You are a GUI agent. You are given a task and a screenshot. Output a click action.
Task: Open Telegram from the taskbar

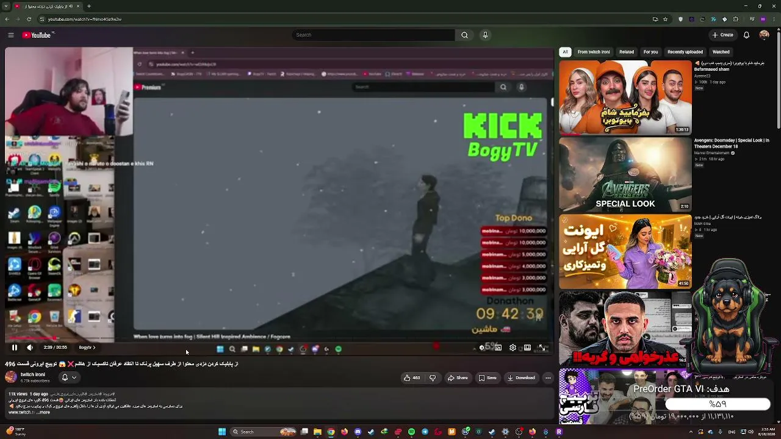pyautogui.click(x=425, y=432)
